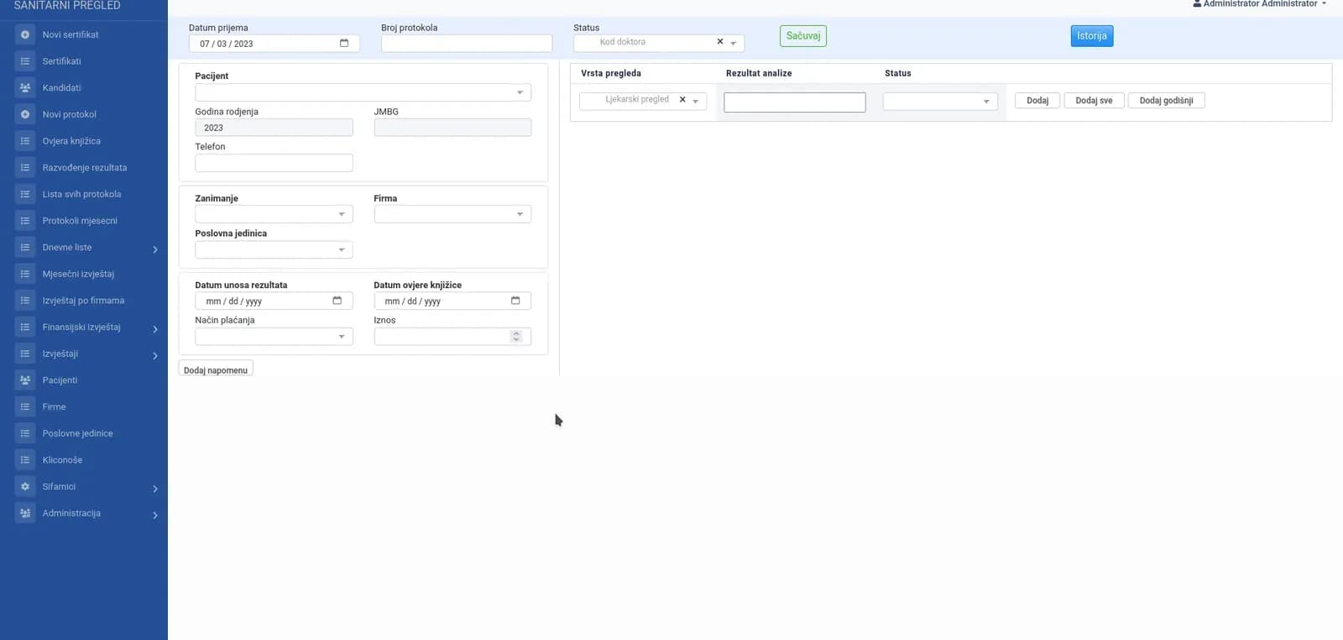This screenshot has height=640, width=1343.
Task: Click the Iznos stepper arrows
Action: [x=516, y=337]
